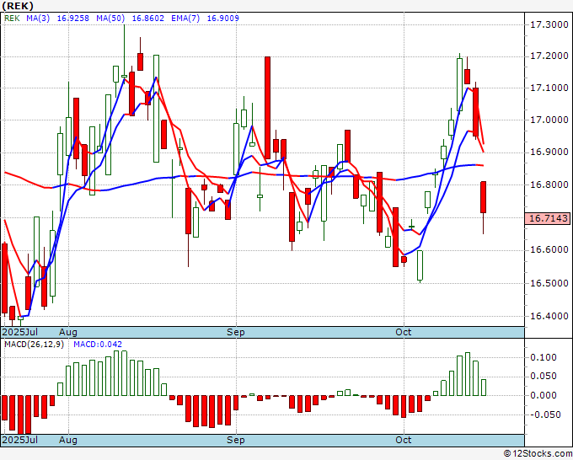Image resolution: width=573 pixels, height=460 pixels.
Task: Click Oct on the price chart date axis
Action: (404, 332)
